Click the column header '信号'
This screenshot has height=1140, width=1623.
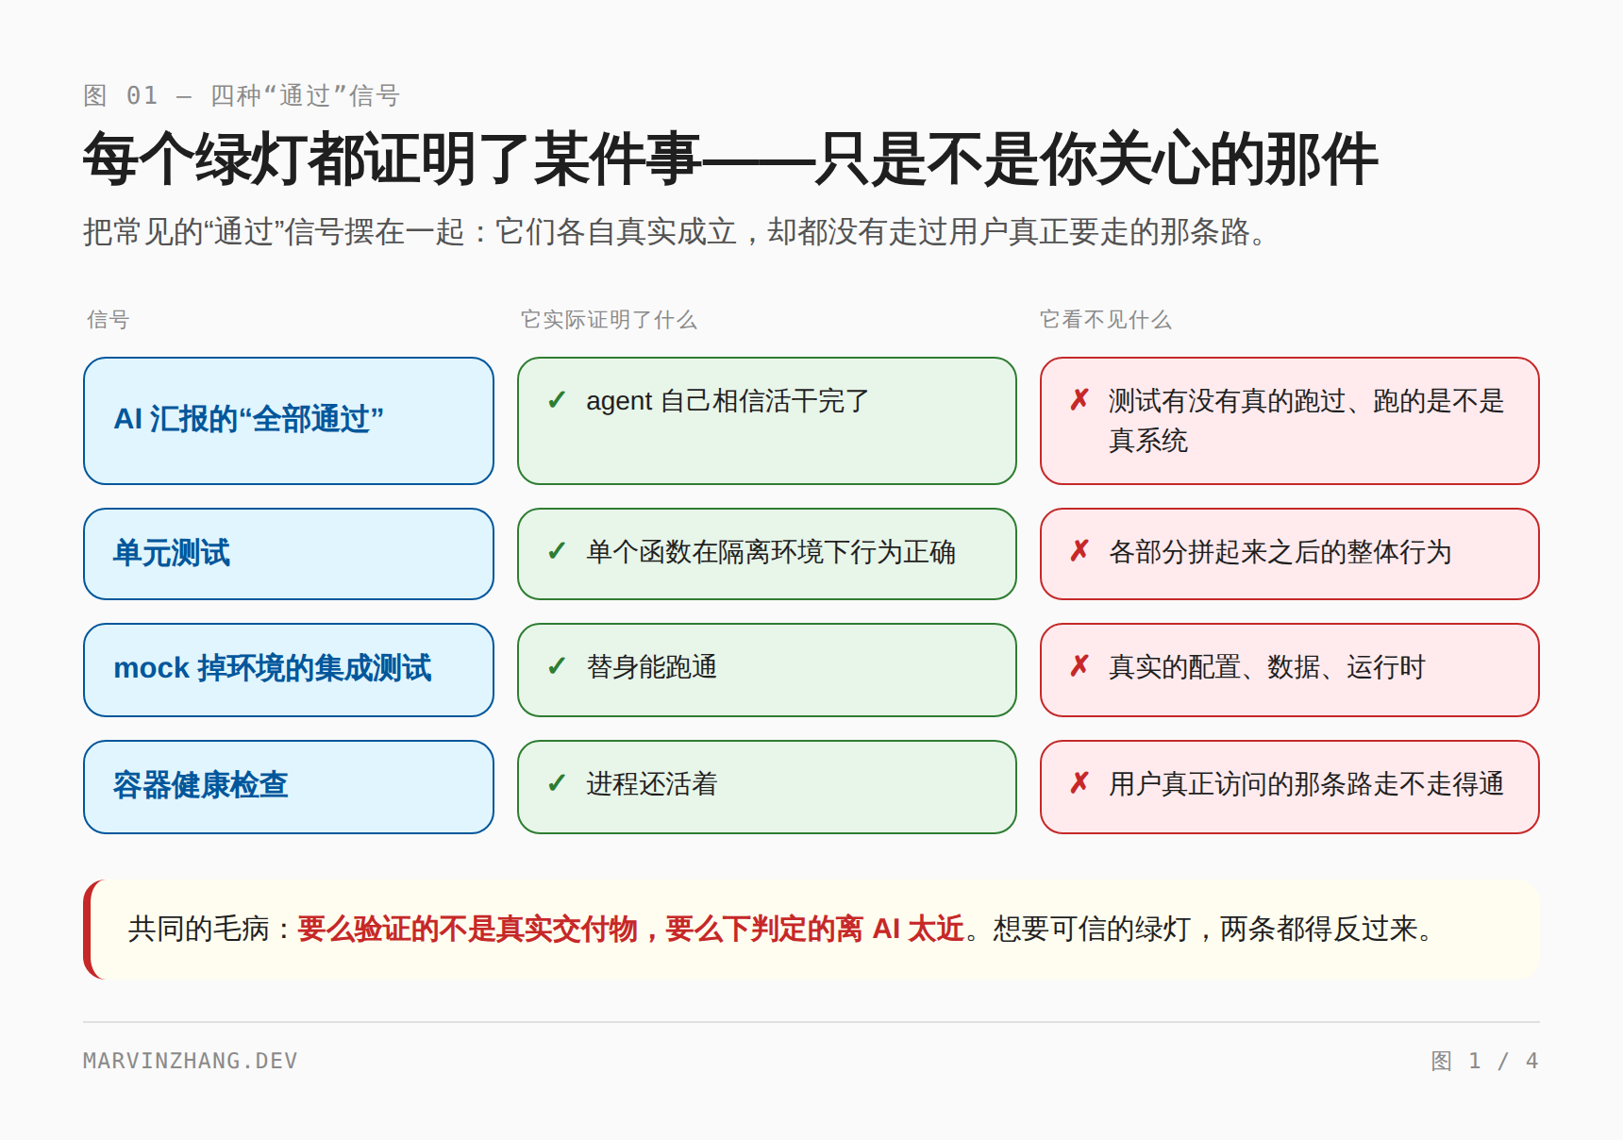pos(108,320)
